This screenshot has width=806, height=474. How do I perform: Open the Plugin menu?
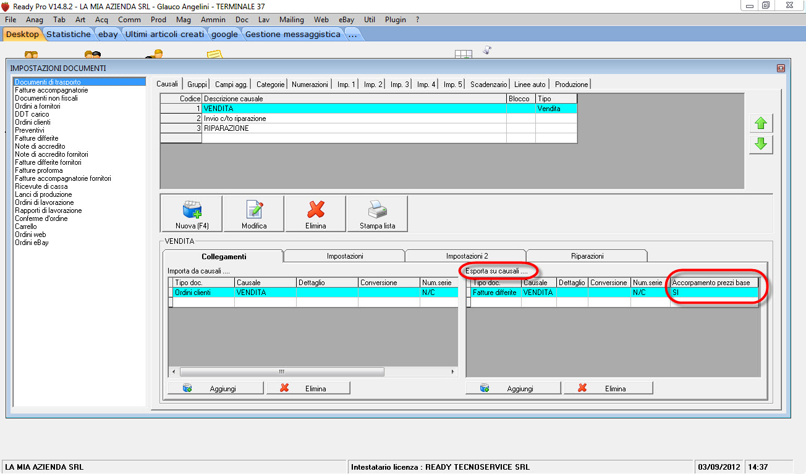(x=396, y=20)
